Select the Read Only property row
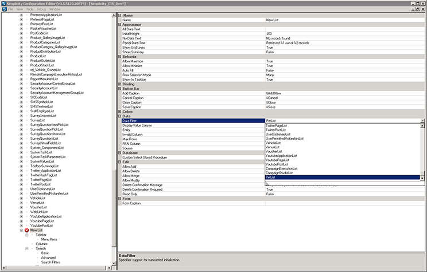This screenshot has width=427, height=272. coord(272,194)
